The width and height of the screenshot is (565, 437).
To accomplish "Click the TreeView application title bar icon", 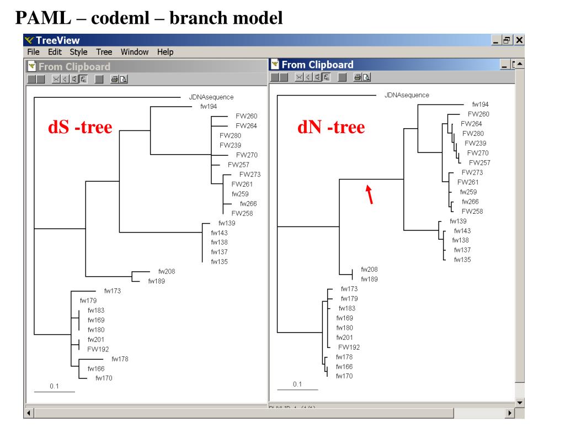I will pos(30,40).
